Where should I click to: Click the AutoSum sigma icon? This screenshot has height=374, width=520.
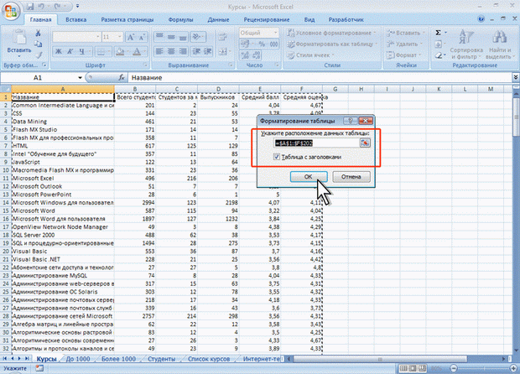point(439,33)
